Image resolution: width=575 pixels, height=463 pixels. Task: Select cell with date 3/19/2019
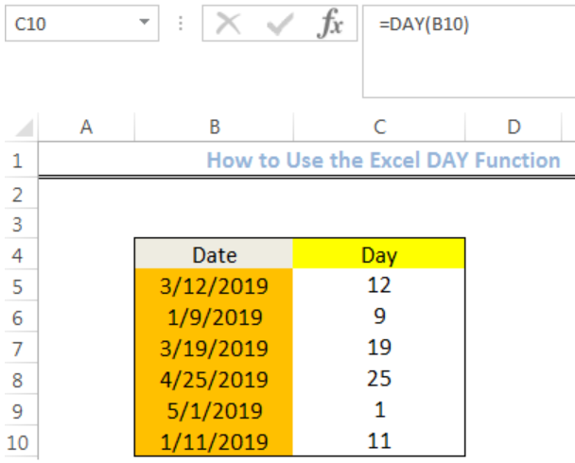214,348
